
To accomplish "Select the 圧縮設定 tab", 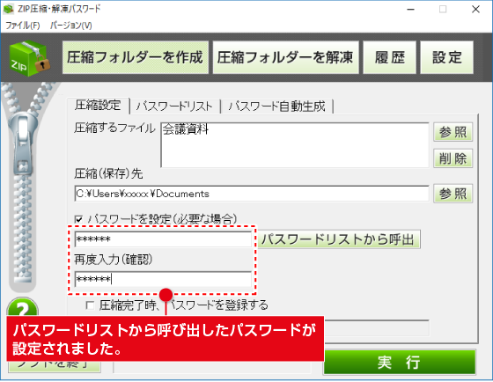I will tap(98, 106).
